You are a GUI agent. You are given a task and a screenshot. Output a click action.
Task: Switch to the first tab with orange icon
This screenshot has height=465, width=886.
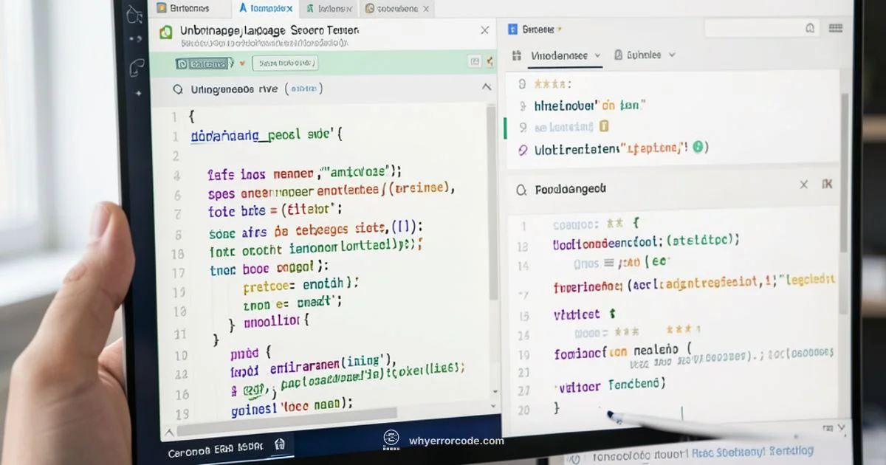point(183,9)
